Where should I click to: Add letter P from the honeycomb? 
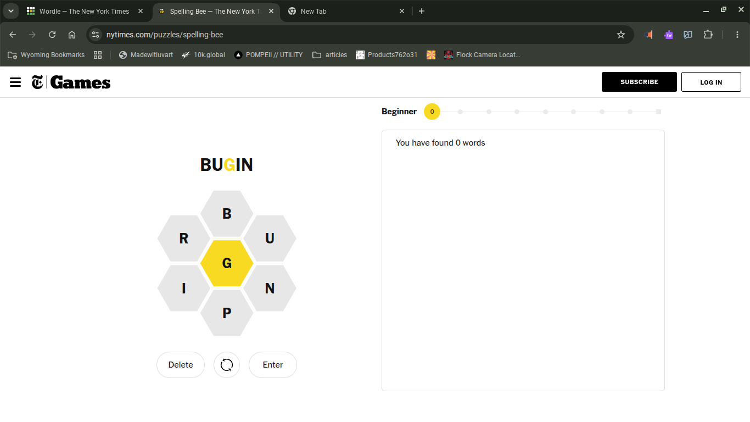[227, 313]
